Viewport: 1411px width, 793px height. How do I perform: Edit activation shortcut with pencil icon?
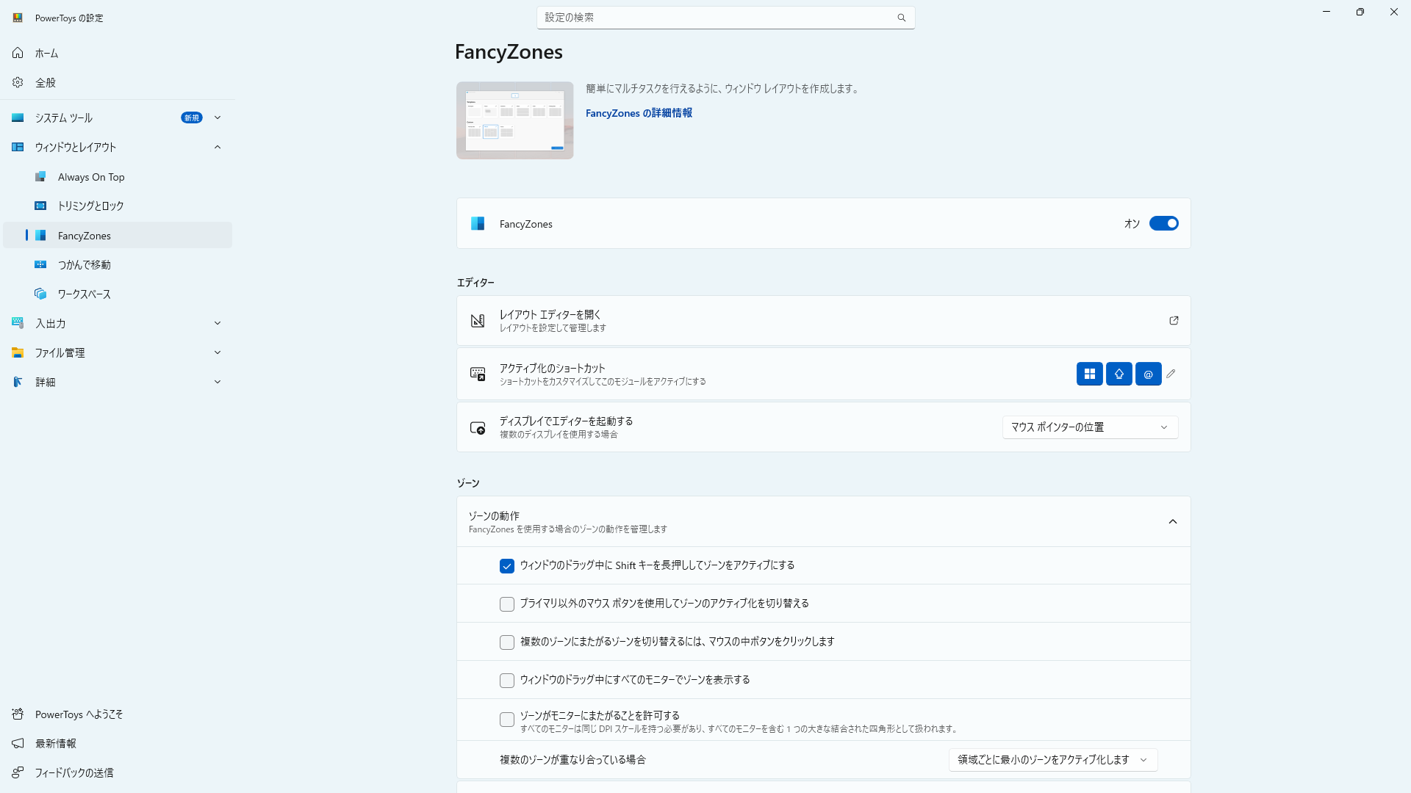point(1171,374)
